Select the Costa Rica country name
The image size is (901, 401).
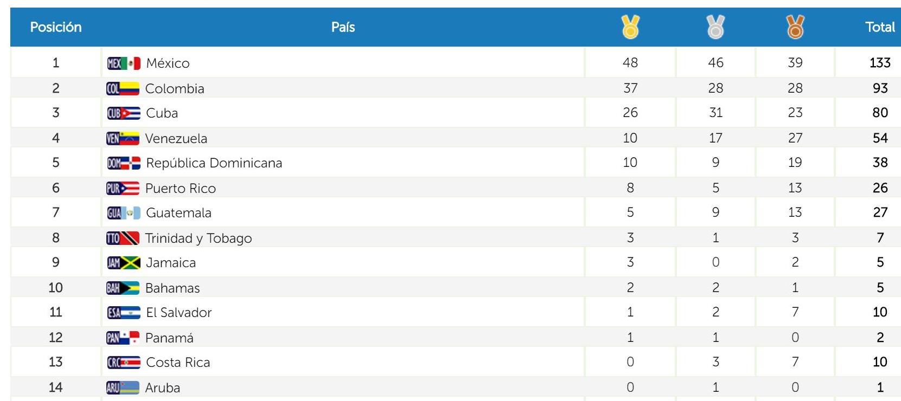pos(178,363)
